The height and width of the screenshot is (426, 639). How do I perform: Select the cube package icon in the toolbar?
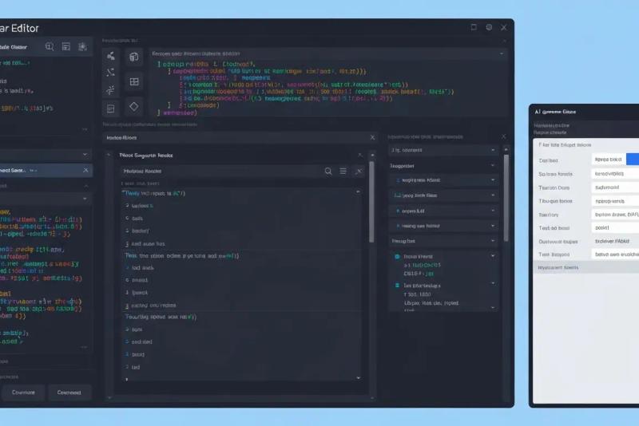click(x=134, y=57)
